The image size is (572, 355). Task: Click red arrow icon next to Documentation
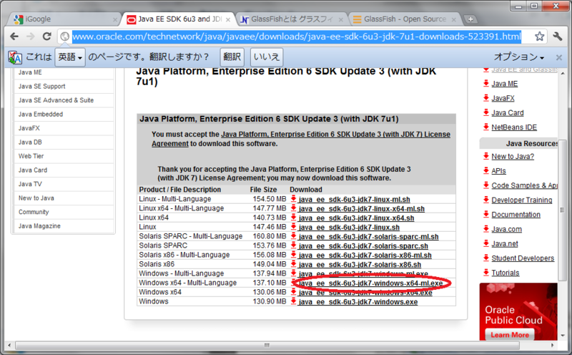click(486, 215)
